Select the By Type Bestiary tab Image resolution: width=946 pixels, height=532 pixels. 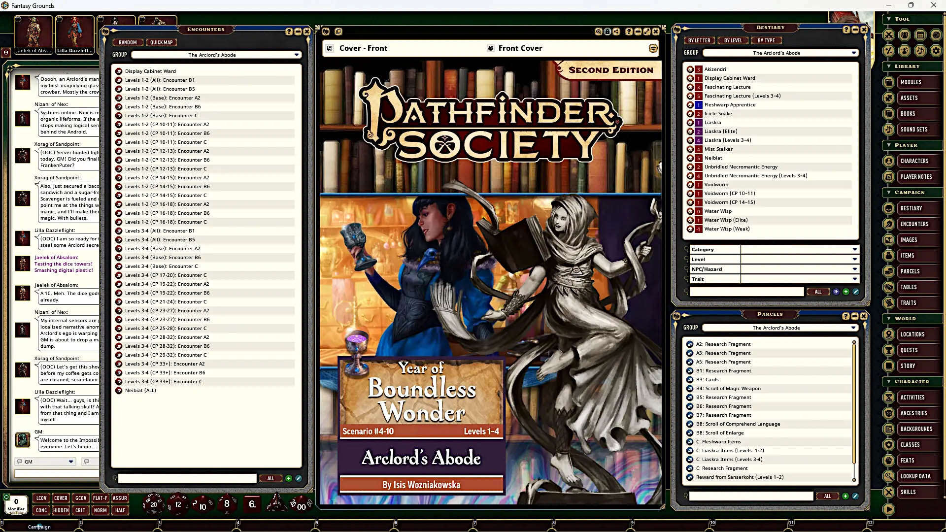click(x=766, y=40)
